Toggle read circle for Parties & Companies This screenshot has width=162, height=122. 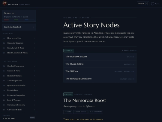coord(34,95)
